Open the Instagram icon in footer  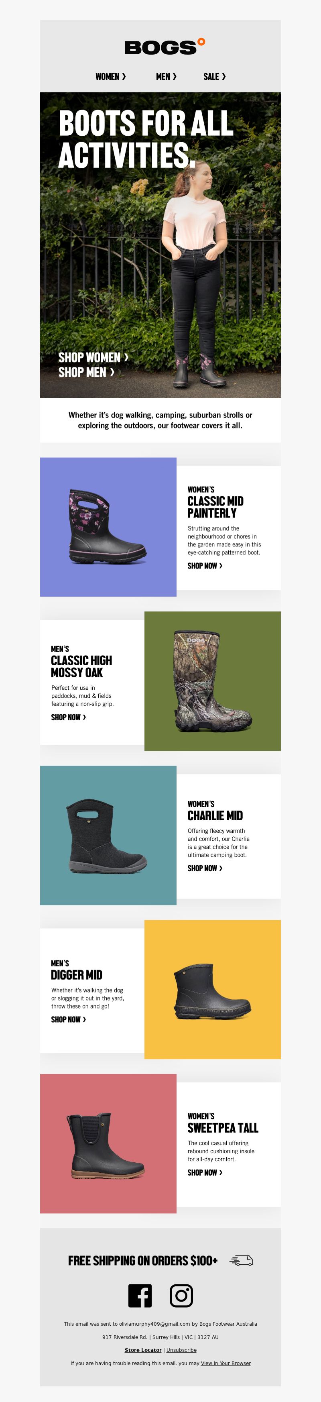coord(181,1295)
